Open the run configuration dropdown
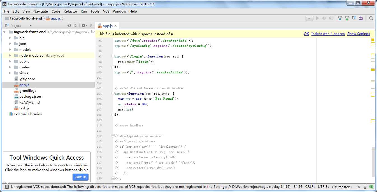 pyautogui.click(x=309, y=18)
